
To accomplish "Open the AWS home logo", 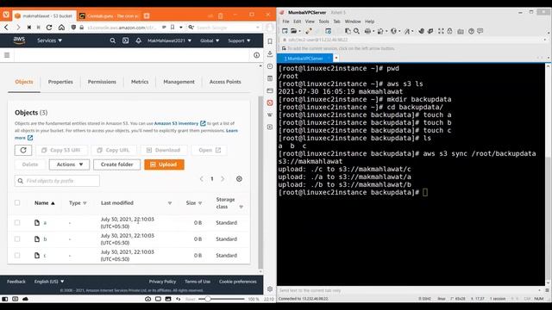I will [x=19, y=40].
